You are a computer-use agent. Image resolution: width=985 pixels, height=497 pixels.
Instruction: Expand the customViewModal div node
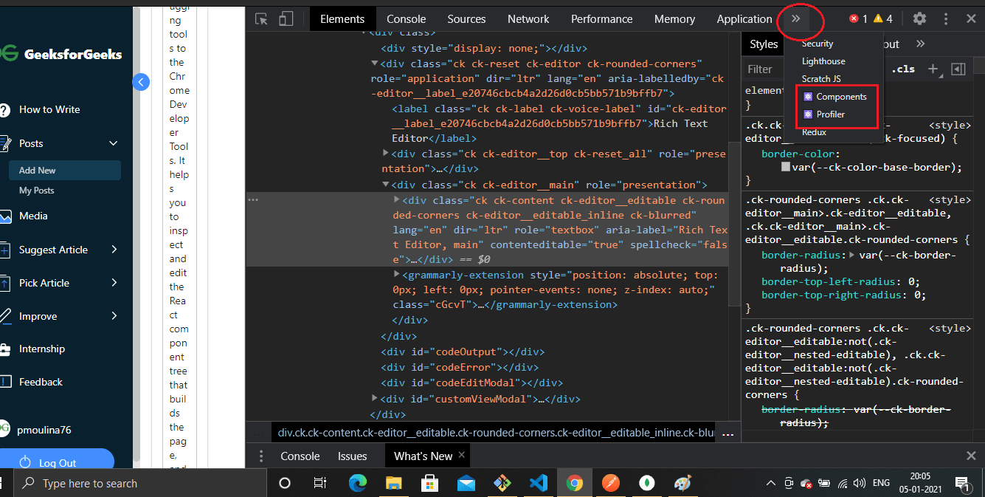click(374, 399)
